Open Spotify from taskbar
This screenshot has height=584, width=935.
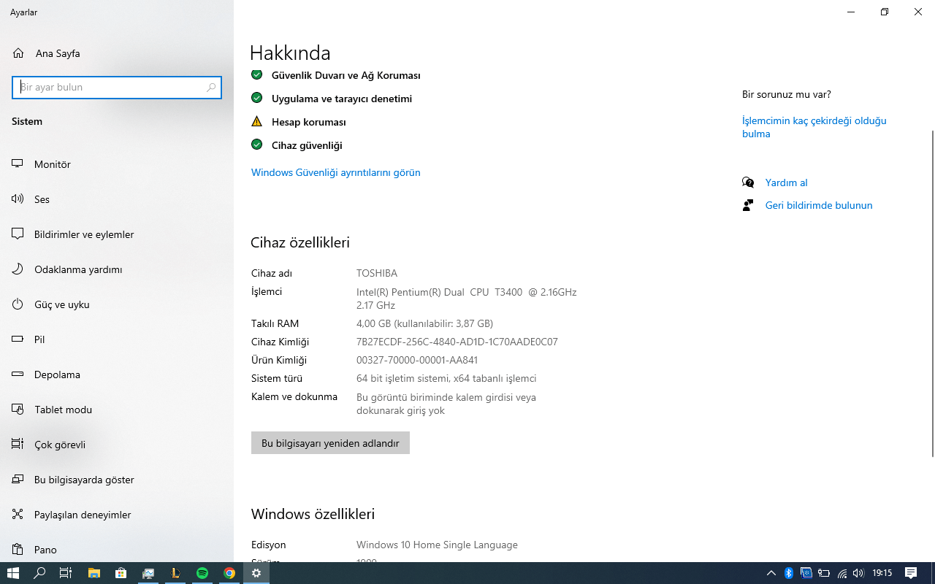pos(202,573)
